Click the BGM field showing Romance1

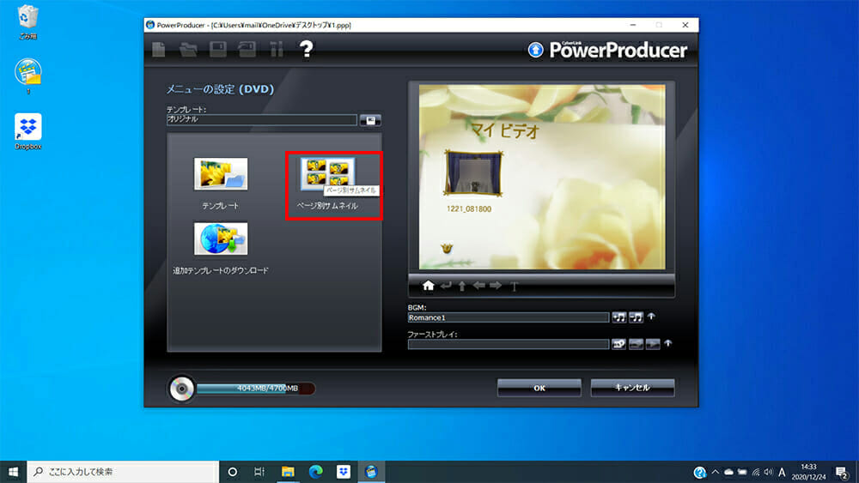click(509, 317)
